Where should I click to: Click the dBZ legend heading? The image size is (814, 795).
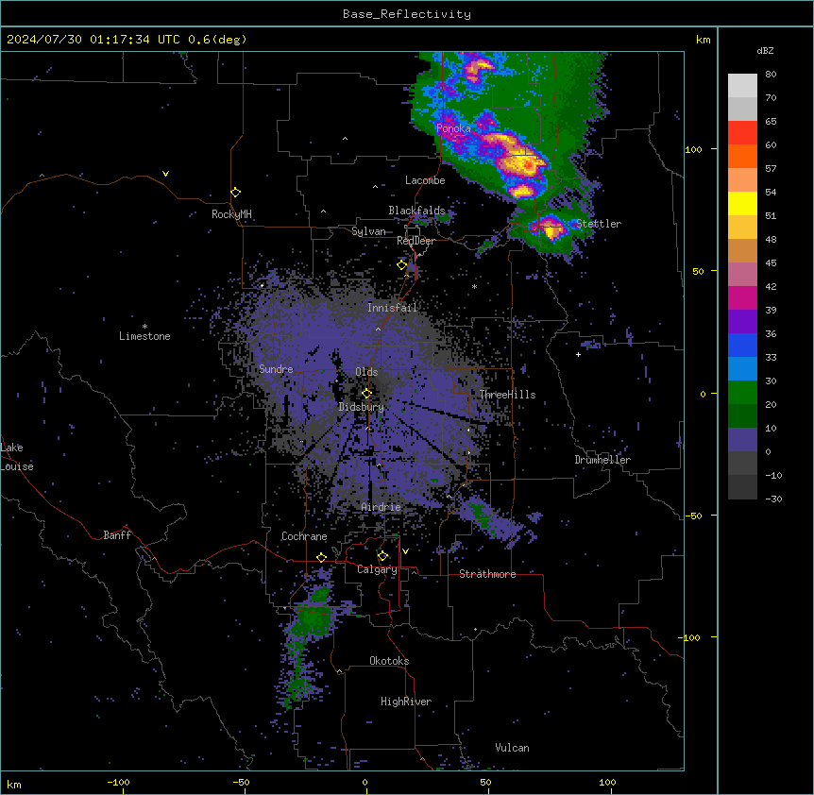pyautogui.click(x=765, y=50)
